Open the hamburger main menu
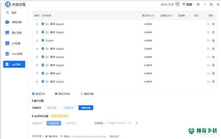221x139 pixels. pos(198,4)
